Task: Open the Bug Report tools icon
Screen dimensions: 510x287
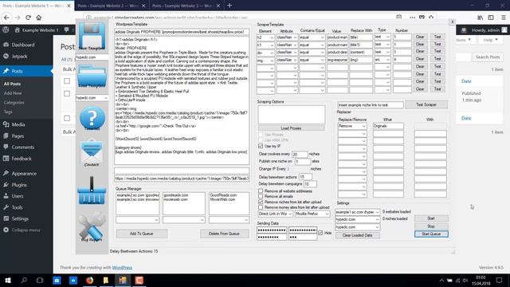Action: [92, 226]
